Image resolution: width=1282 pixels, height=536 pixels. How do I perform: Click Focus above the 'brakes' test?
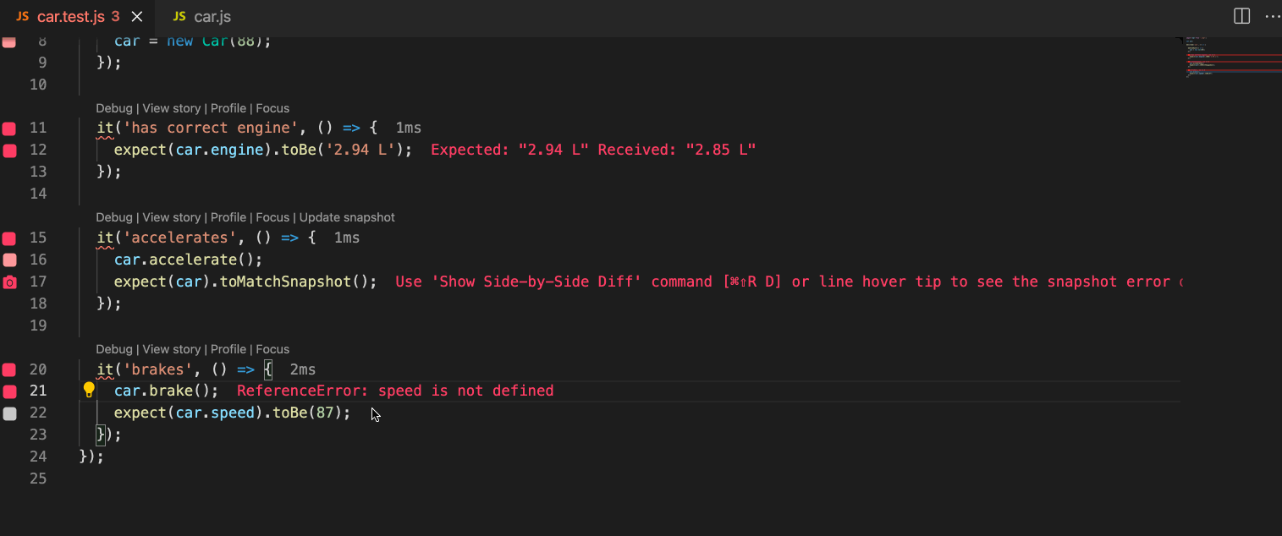click(x=272, y=349)
